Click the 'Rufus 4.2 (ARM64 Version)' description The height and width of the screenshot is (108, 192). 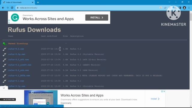[85, 65]
